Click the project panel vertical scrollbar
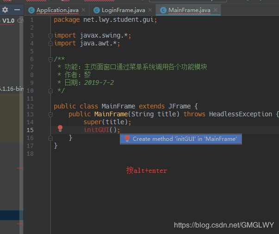The height and width of the screenshot is (234, 279). point(21,125)
